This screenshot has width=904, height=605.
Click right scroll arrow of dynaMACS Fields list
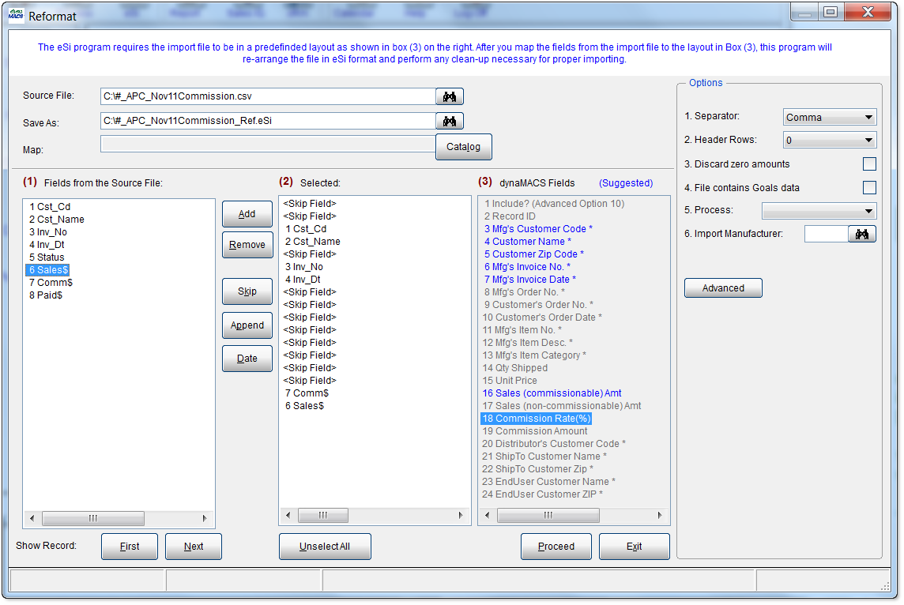point(660,515)
